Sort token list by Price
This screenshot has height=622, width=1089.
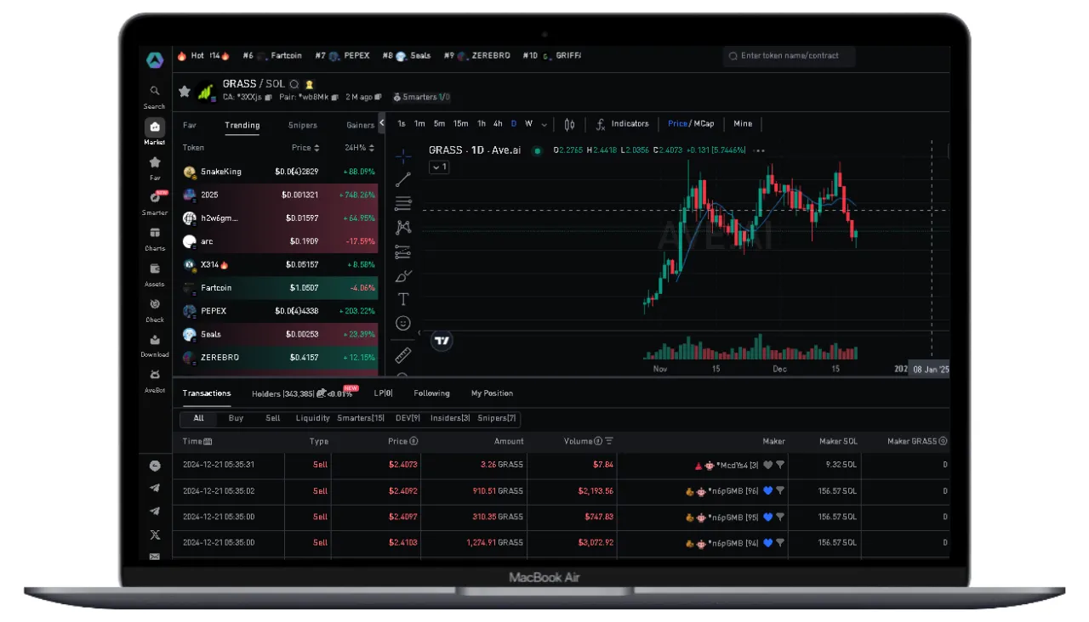point(306,148)
